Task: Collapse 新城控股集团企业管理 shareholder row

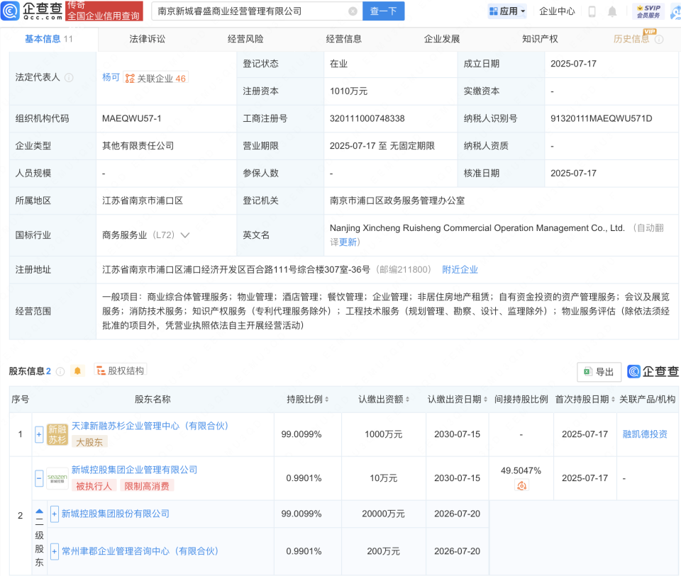Action: tap(39, 478)
